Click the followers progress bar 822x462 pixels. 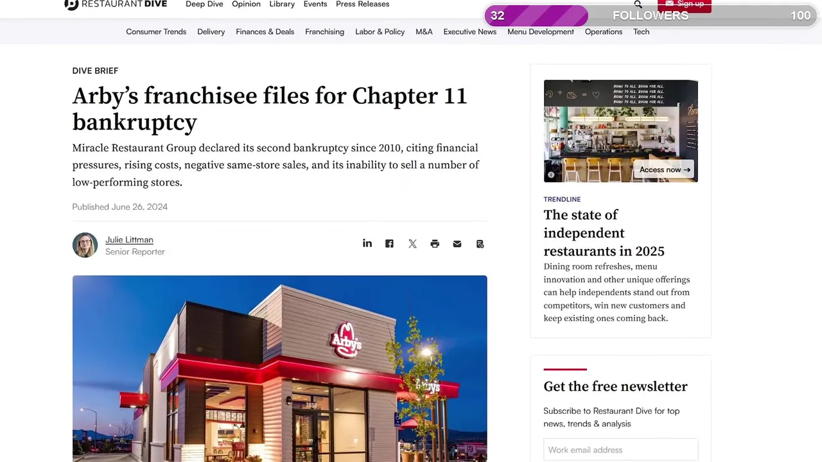650,15
